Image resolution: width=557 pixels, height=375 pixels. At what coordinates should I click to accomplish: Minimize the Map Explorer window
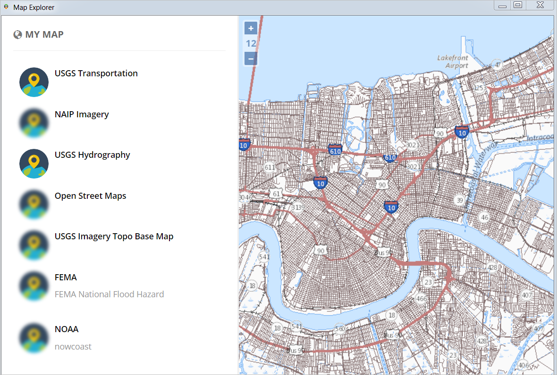(x=502, y=5)
